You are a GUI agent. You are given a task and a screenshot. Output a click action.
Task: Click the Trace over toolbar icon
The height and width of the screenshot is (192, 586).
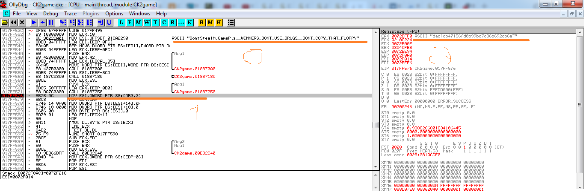(89, 22)
